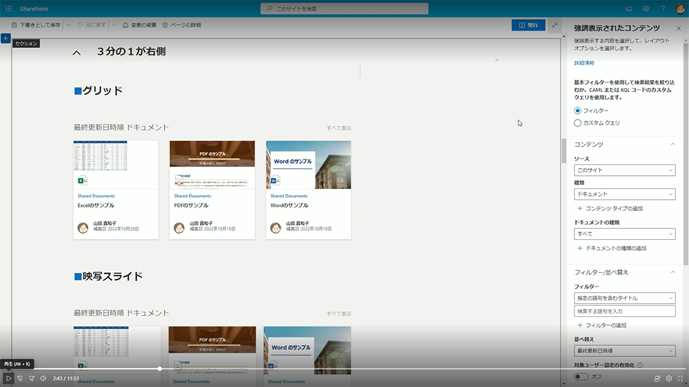Open the ソース dropdown showing このサイト

(x=624, y=170)
